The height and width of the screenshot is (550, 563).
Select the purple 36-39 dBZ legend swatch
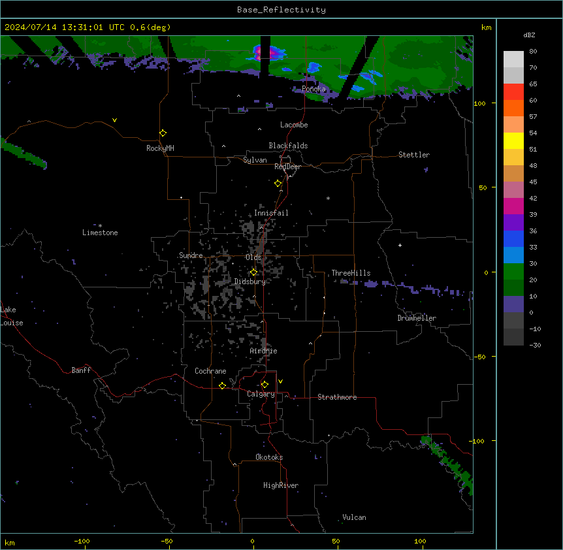(513, 223)
